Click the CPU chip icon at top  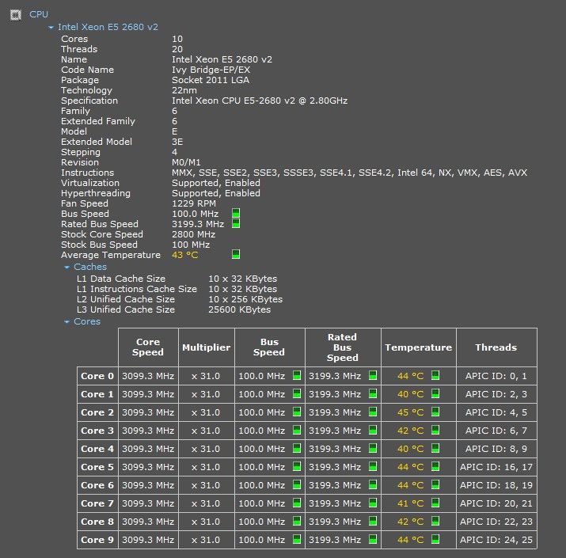16,15
